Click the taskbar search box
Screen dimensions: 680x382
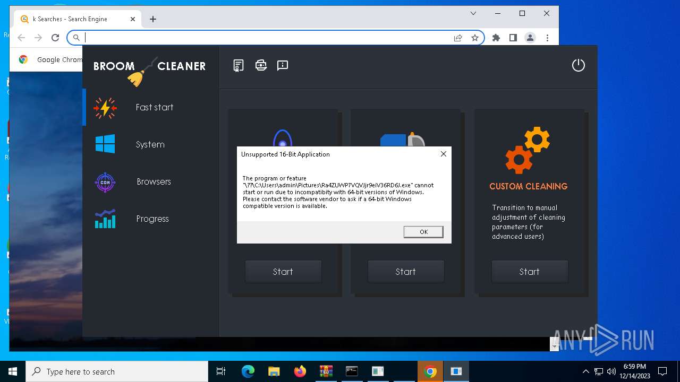(117, 371)
